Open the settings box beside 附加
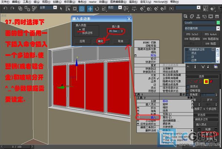 [x=135, y=56]
